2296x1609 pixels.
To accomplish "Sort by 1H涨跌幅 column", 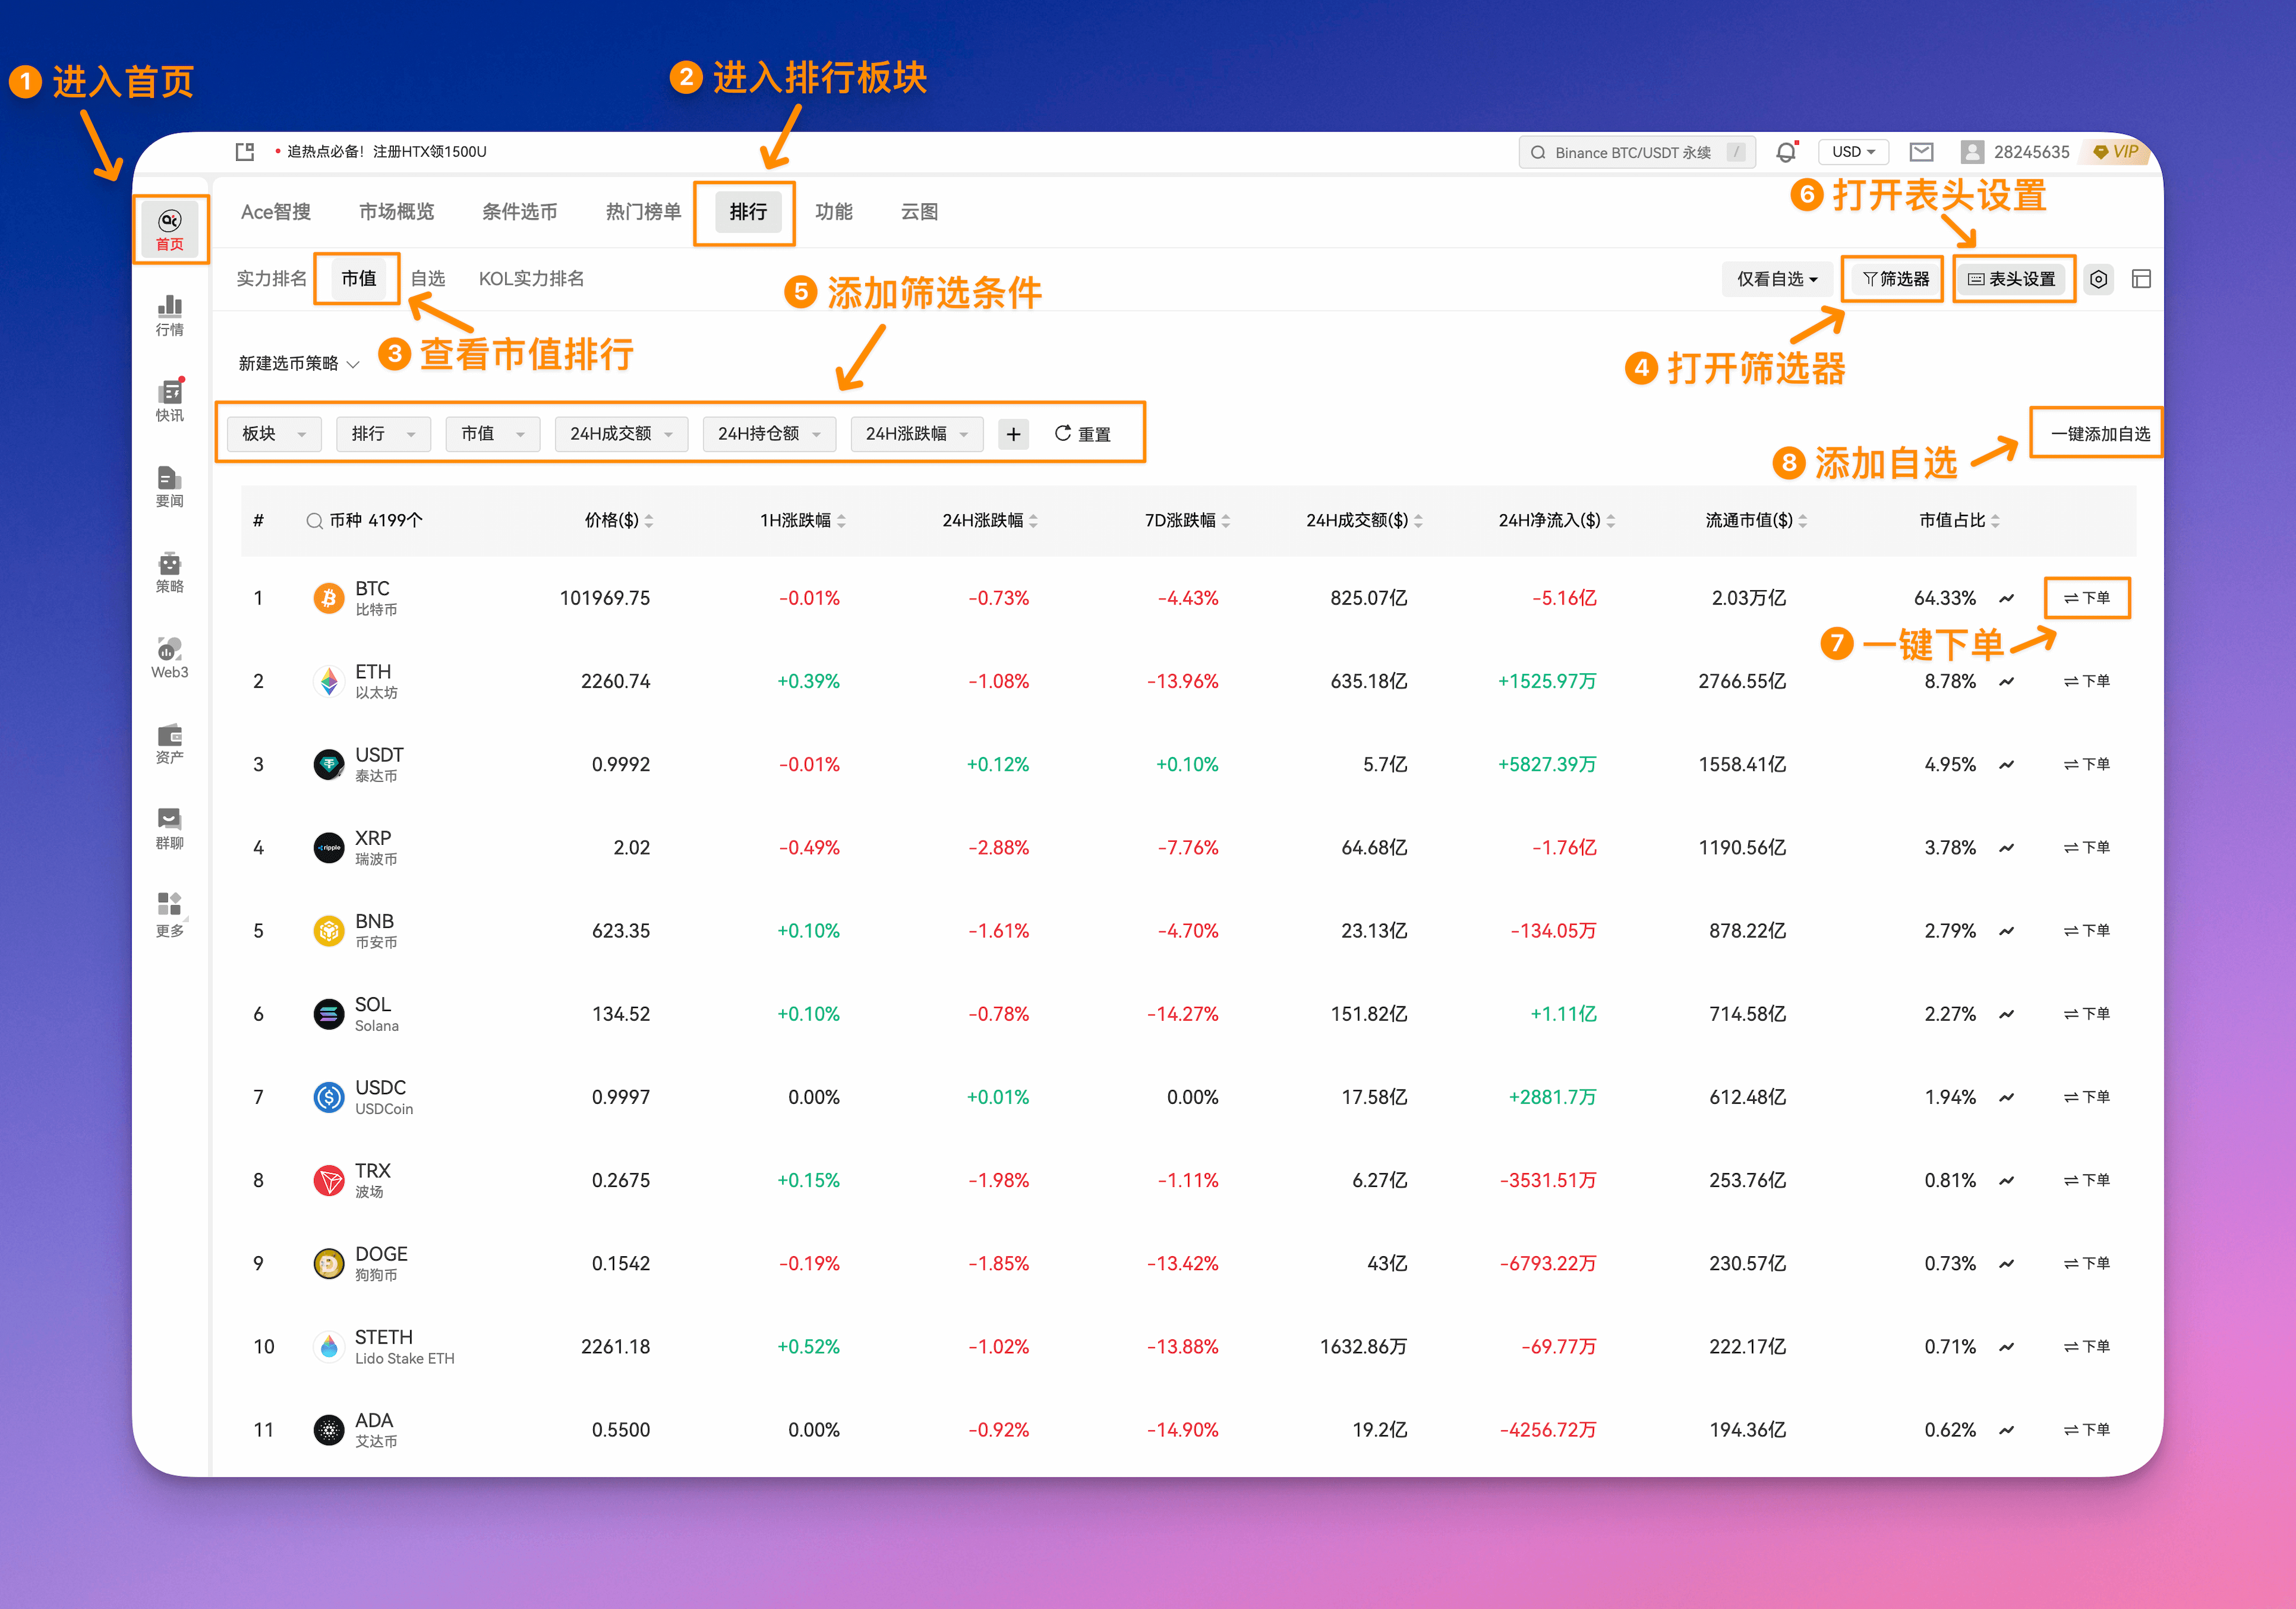I will coord(802,520).
